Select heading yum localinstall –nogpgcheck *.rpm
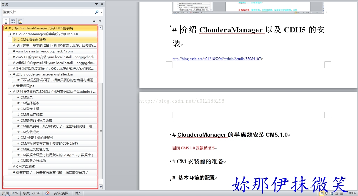Viewport: 358px width, 196px height. pyautogui.click(x=52, y=51)
